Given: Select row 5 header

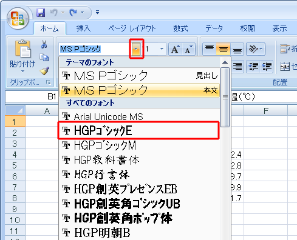Looking at the screenshot, I should [x=15, y=165].
